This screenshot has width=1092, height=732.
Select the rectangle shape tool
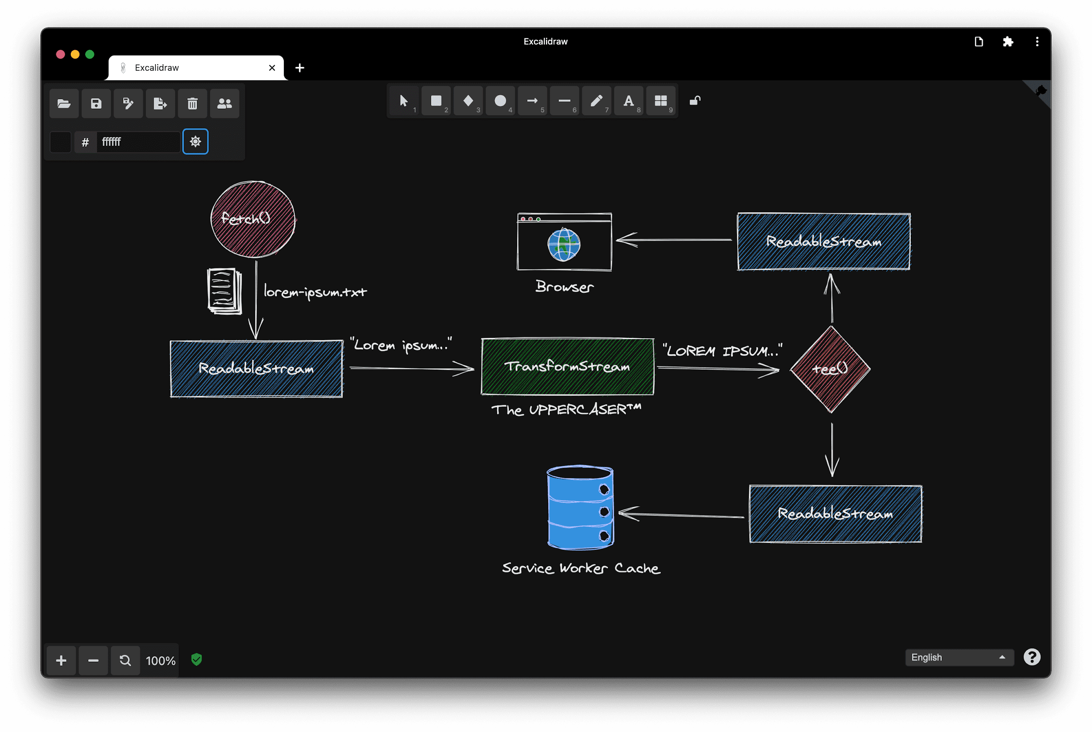pos(435,100)
